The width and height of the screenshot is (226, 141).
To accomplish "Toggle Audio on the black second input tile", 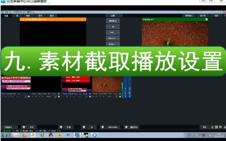I will [x=49, y=97].
